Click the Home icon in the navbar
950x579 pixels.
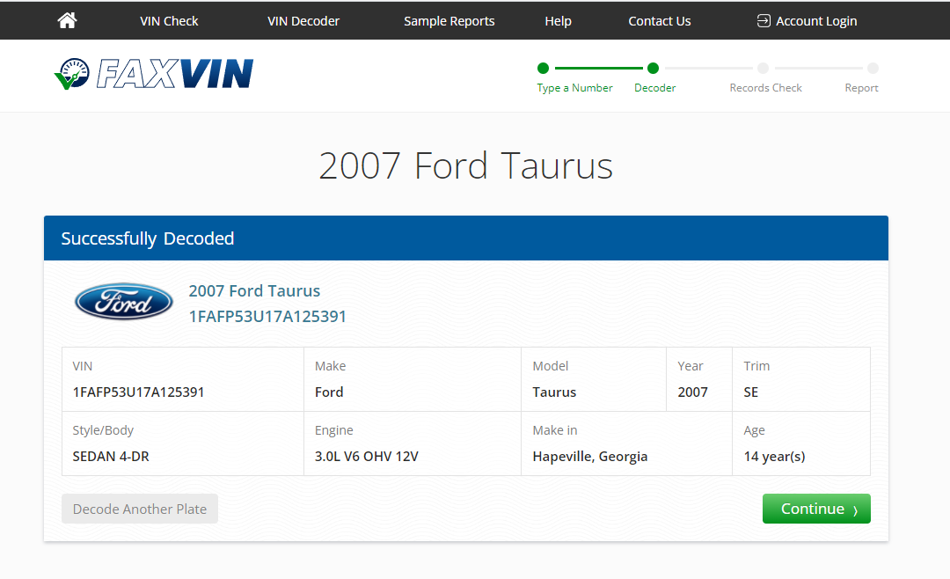67,20
